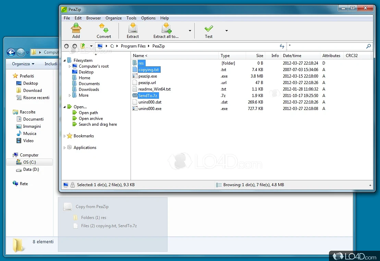Select Home in the Filesystem tree
The image size is (380, 261).
point(84,78)
